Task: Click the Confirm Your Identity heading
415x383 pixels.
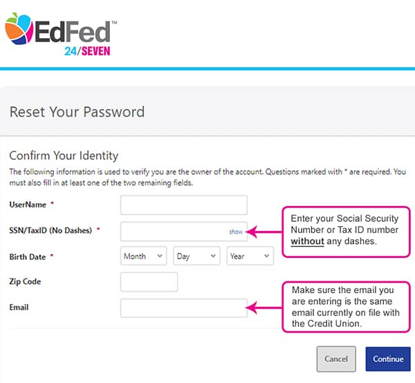Action: (64, 156)
